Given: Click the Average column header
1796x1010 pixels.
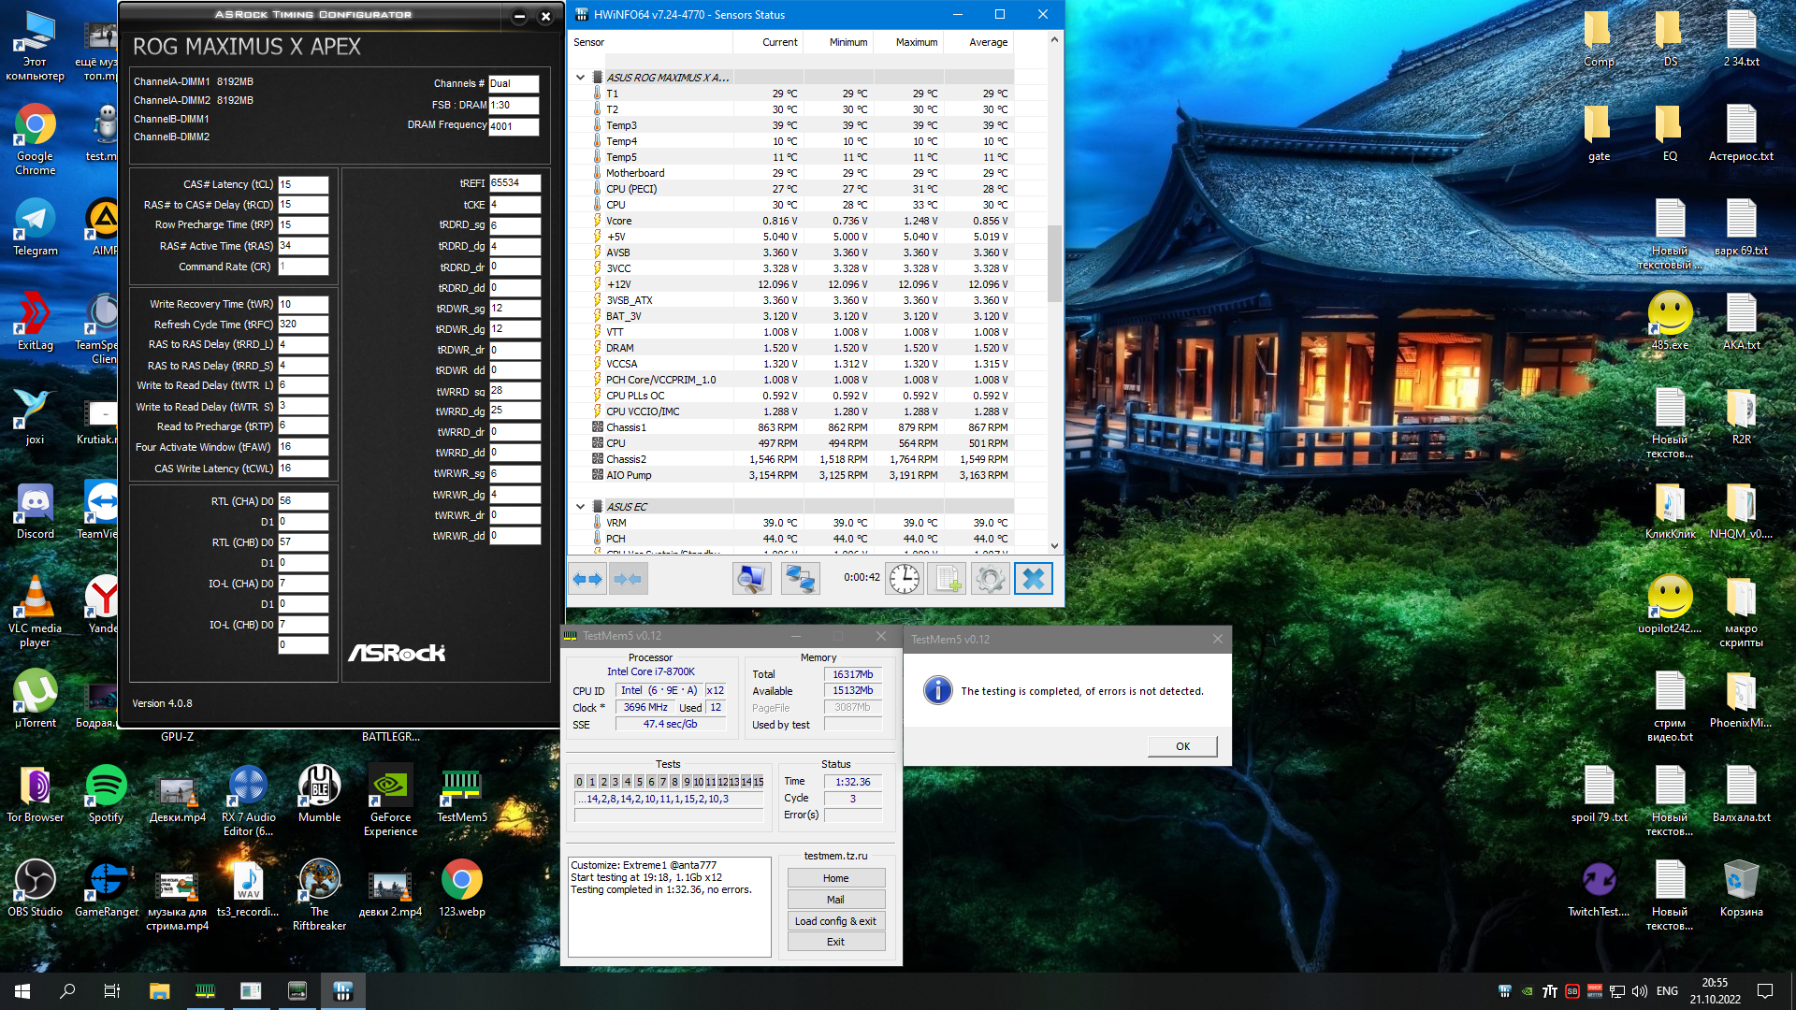Looking at the screenshot, I should (988, 42).
